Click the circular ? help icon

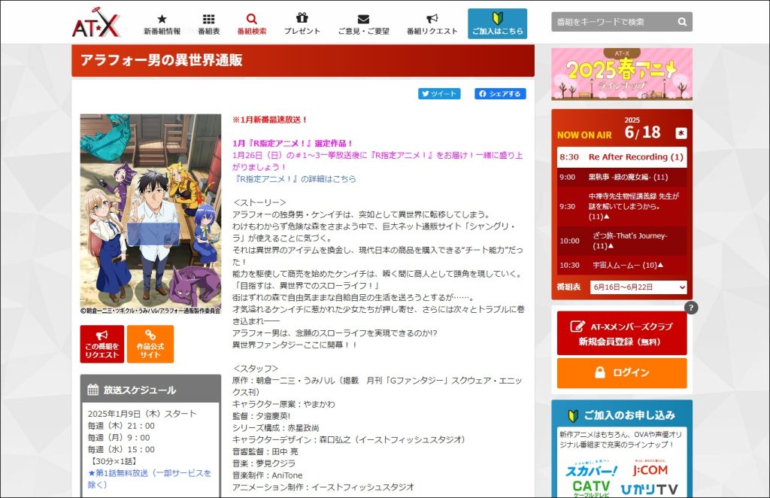tap(692, 307)
